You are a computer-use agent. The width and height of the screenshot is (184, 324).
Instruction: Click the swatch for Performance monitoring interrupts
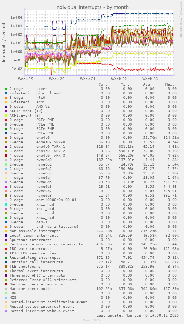[6, 244]
